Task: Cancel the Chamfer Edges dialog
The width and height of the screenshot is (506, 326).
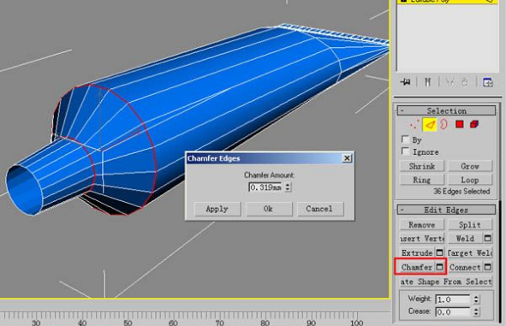Action: pyautogui.click(x=319, y=209)
